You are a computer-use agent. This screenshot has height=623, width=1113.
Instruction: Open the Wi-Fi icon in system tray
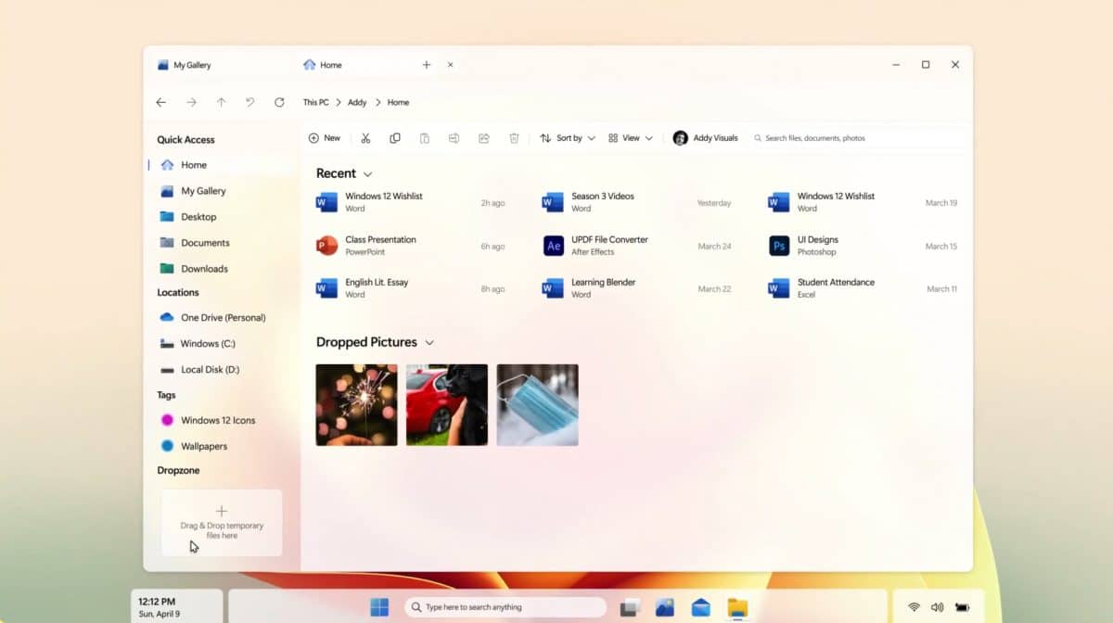tap(914, 607)
